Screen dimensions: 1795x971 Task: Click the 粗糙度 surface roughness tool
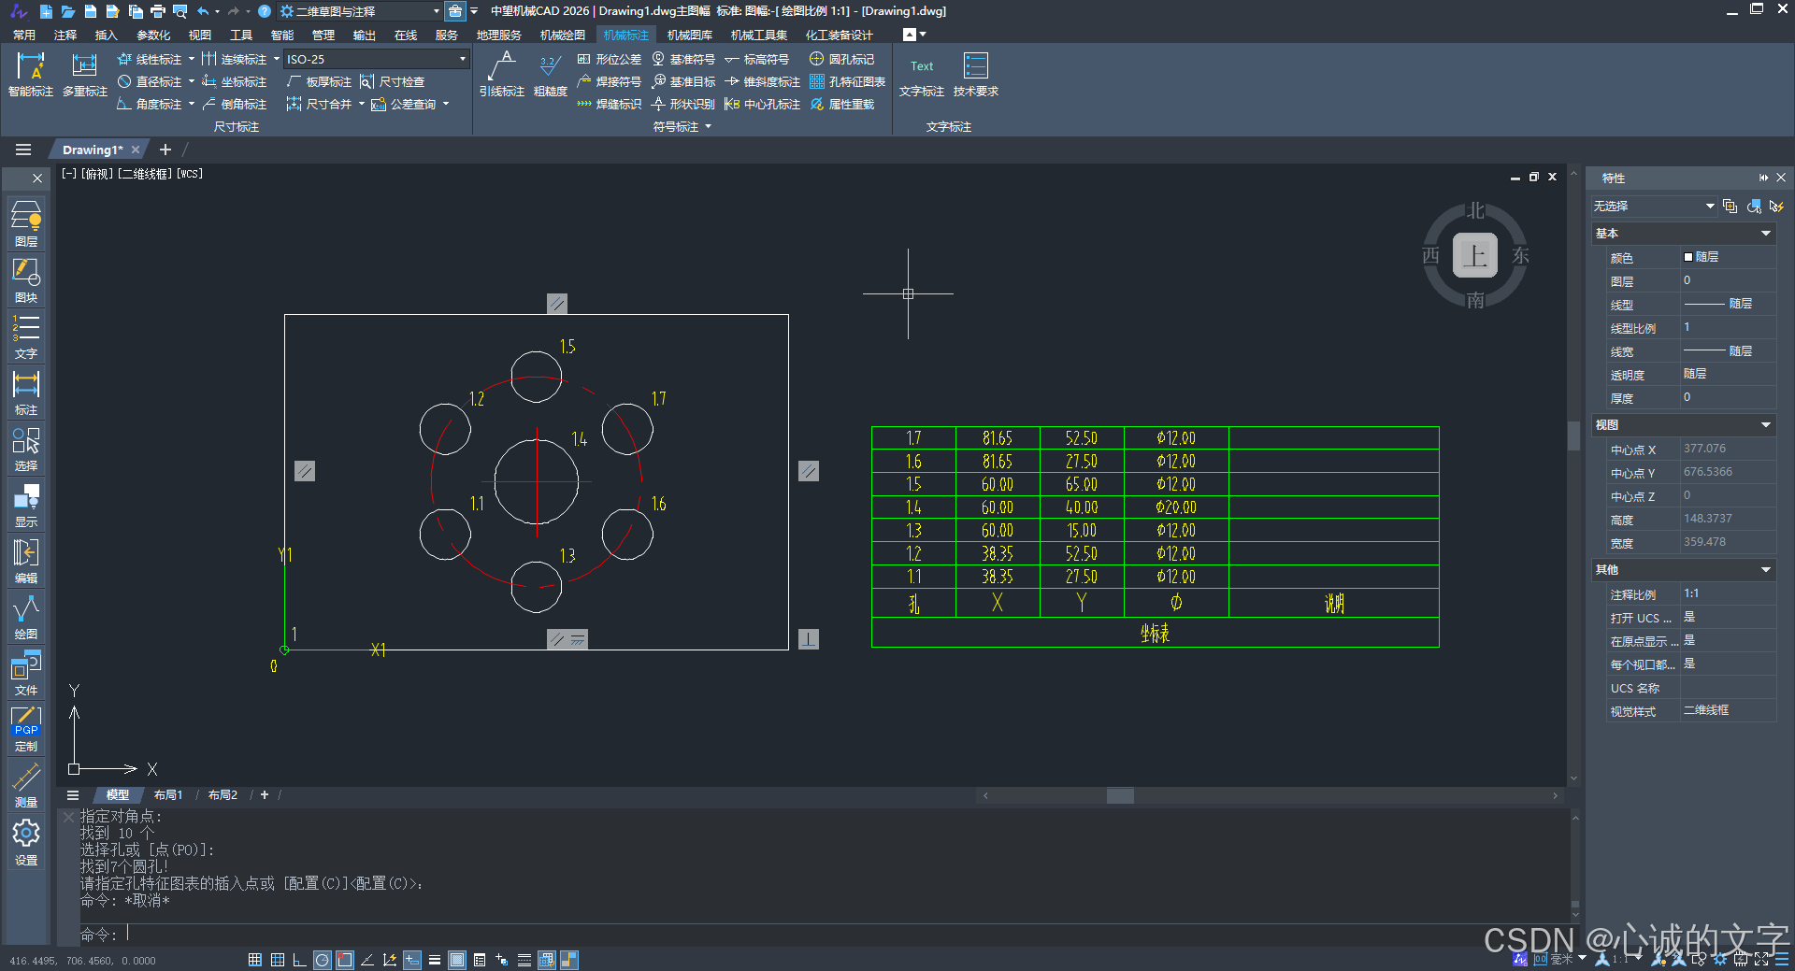click(551, 74)
